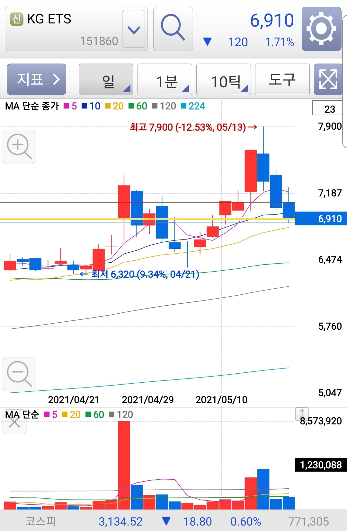Image resolution: width=347 pixels, height=531 pixels.
Task: Open the 지표 indicators menu
Action: click(x=36, y=79)
